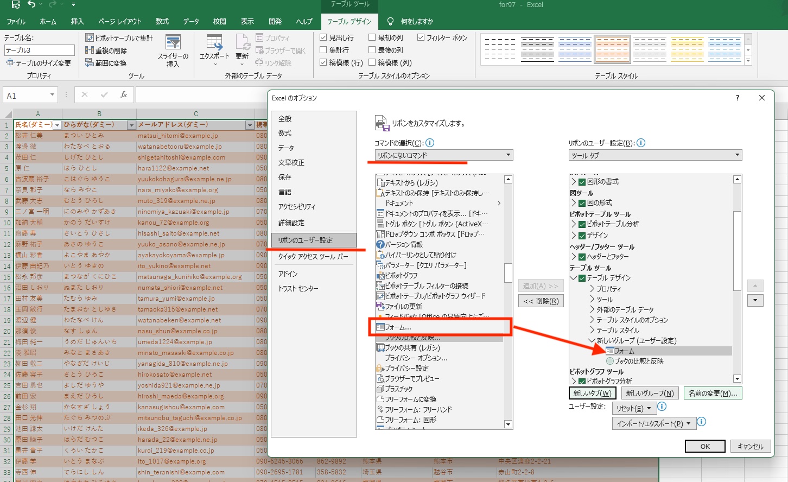Viewport: 788px width, 482px height.
Task: Click 名前の変更(M)... button
Action: pyautogui.click(x=713, y=393)
